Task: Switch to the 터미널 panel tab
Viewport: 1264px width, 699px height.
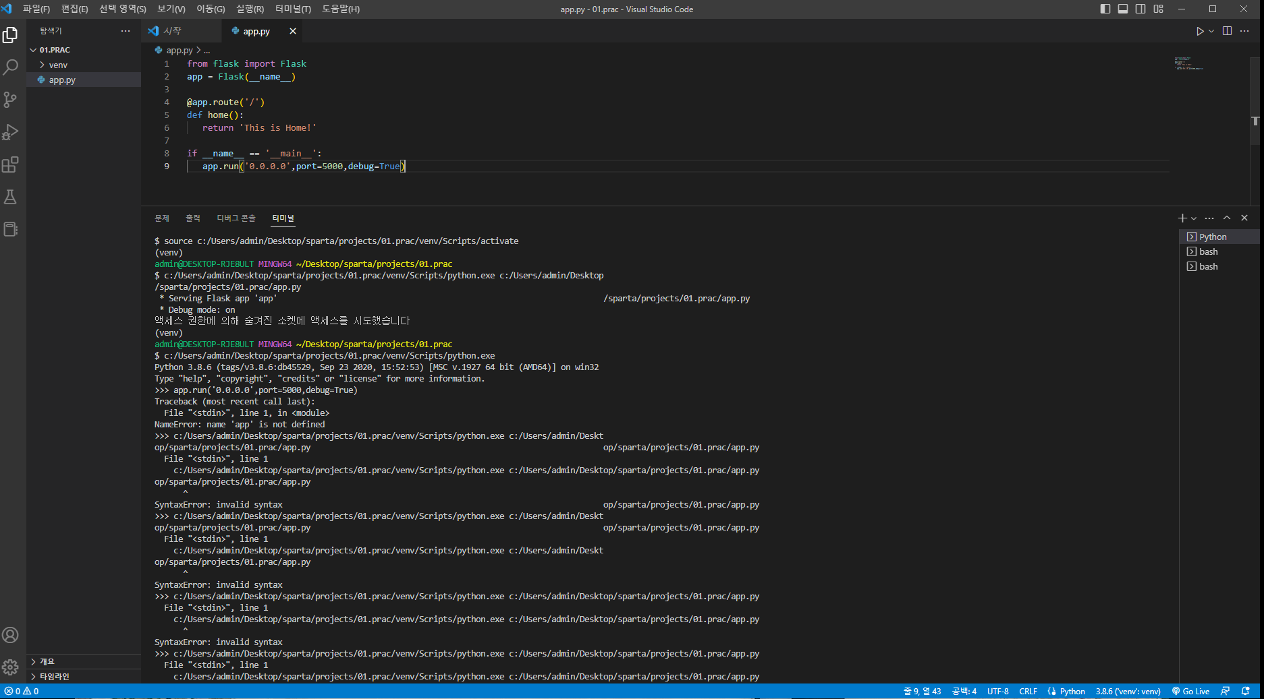Action: pos(283,218)
